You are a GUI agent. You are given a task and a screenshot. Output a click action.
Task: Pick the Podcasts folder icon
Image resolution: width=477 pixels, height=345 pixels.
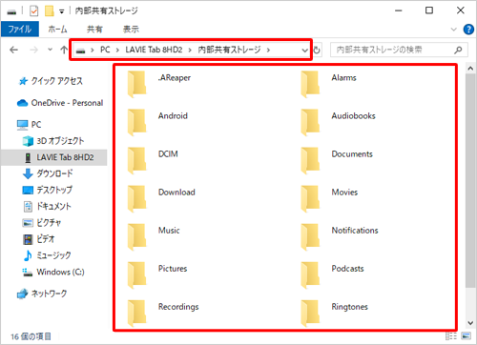[x=310, y=274]
